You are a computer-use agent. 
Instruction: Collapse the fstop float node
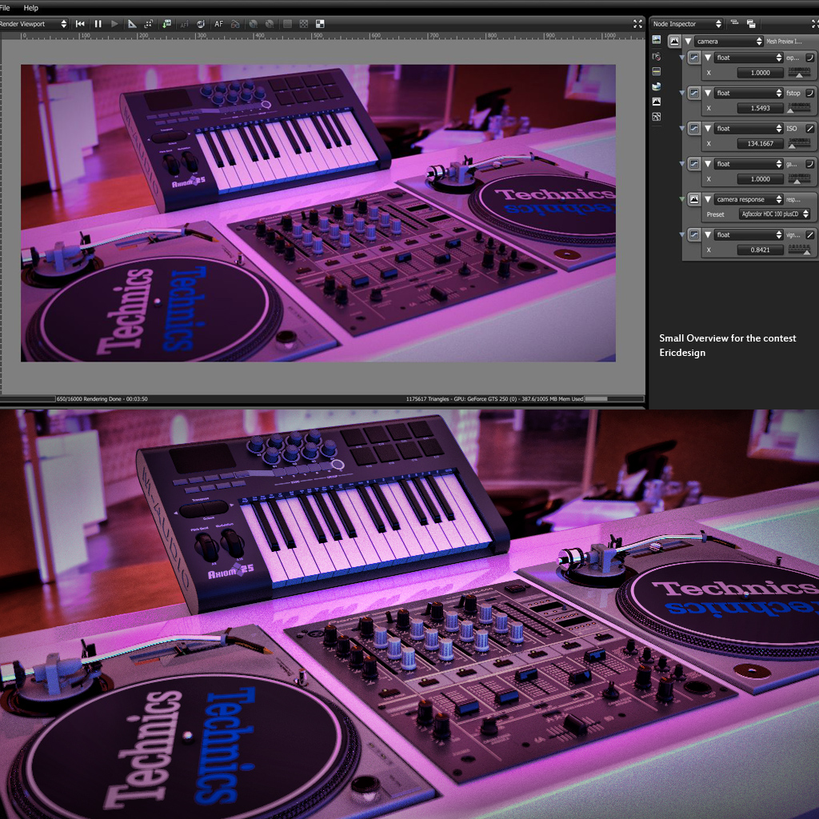[708, 93]
